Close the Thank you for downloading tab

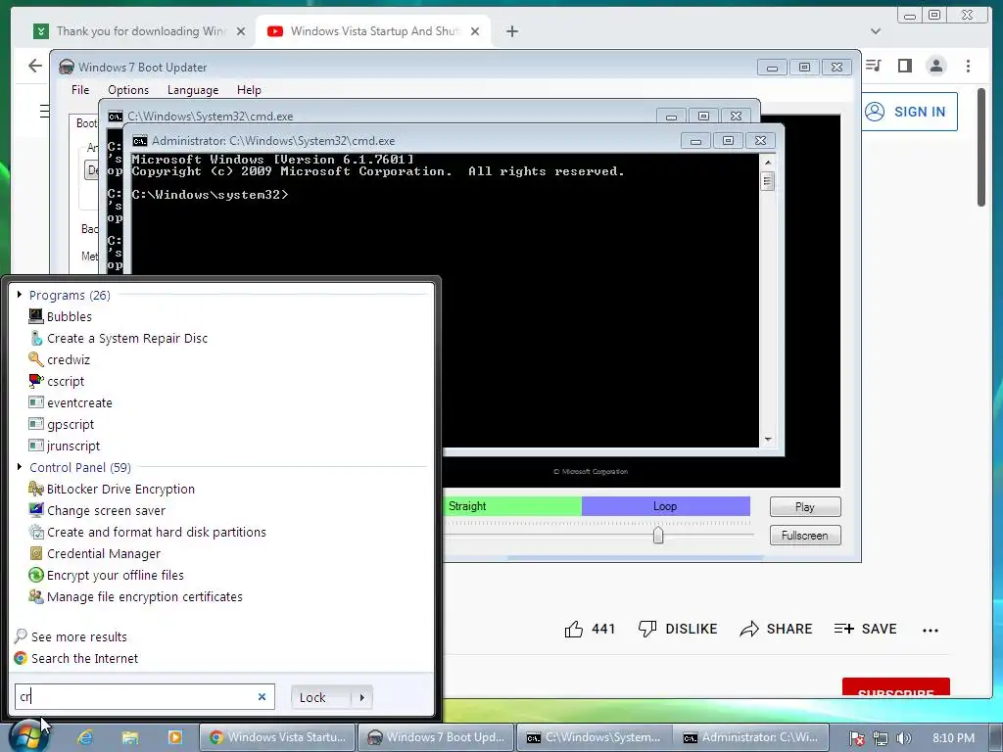[241, 31]
